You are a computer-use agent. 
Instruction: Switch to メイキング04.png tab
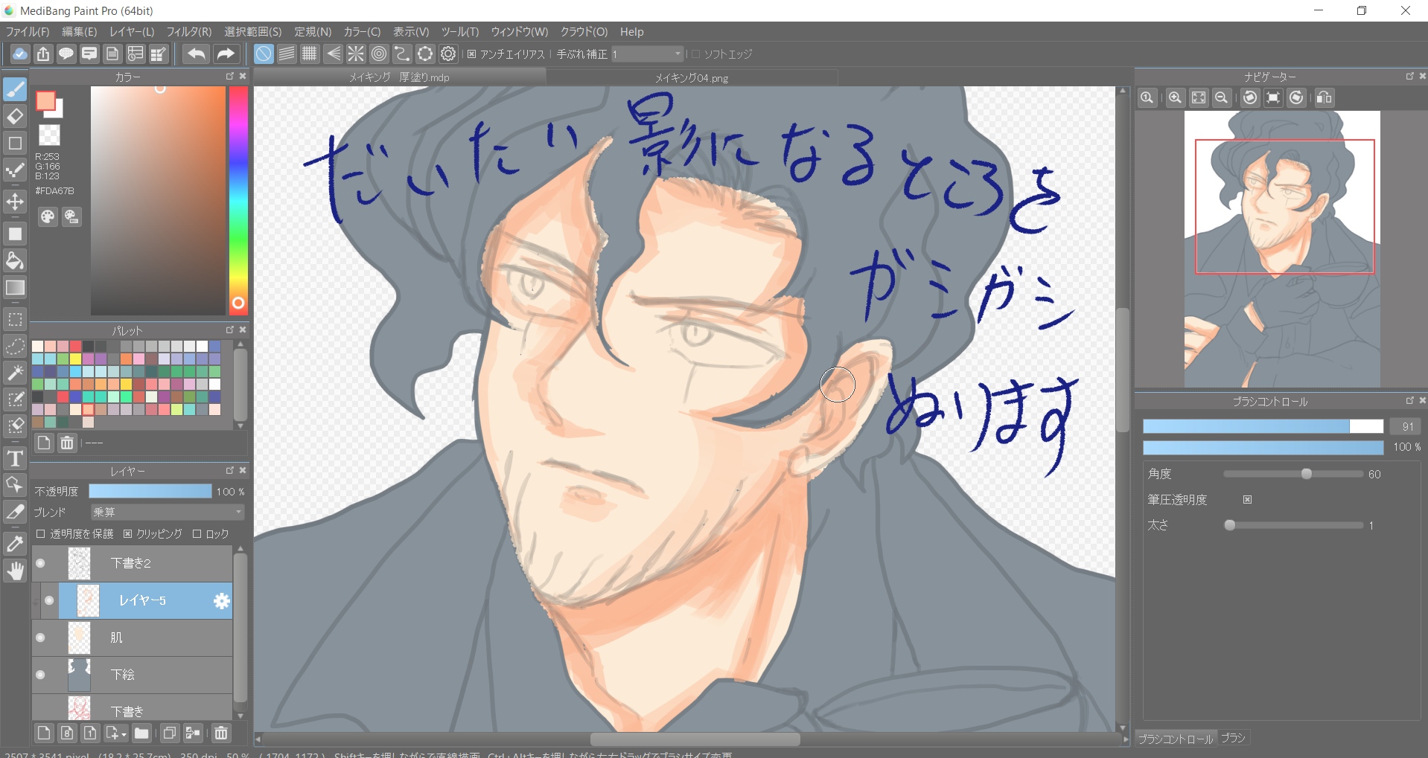coord(691,78)
